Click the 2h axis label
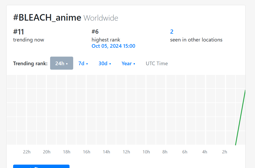Screen dimensions: 255x168 click(225, 152)
